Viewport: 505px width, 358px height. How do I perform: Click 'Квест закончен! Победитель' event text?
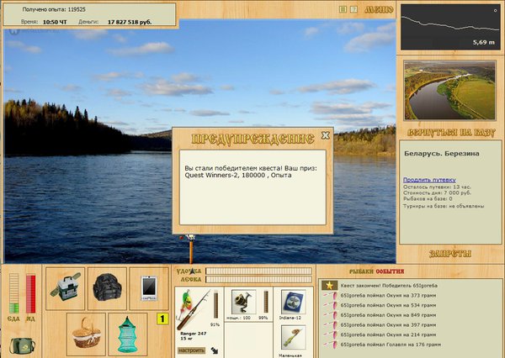pos(389,285)
